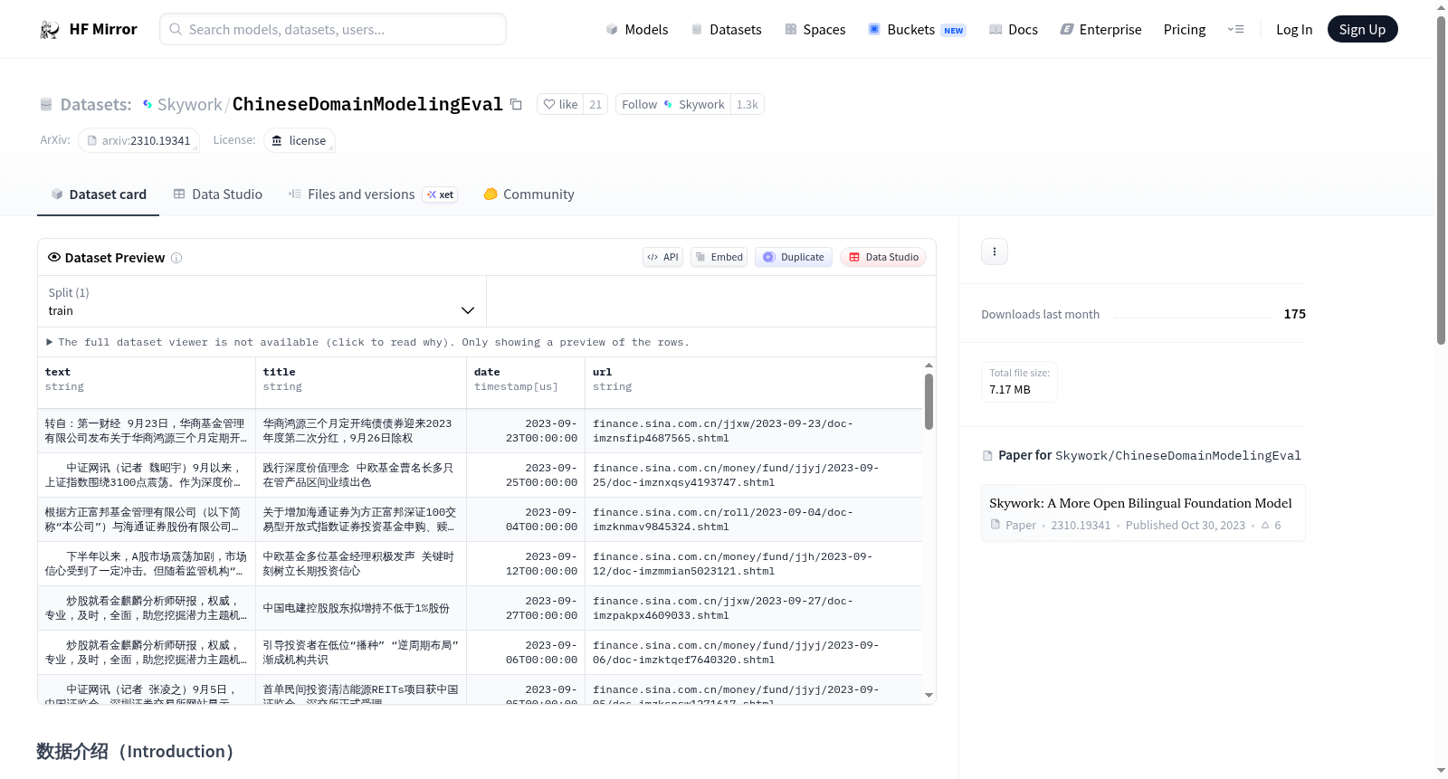Viewport: 1448px width, 779px height.
Task: Expand the Split train dropdown
Action: point(262,301)
